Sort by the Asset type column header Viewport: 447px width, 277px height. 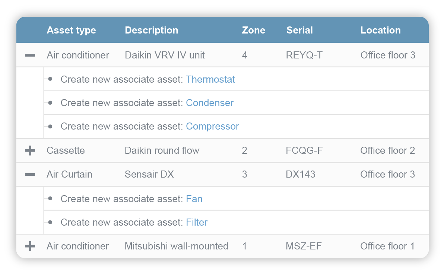pyautogui.click(x=71, y=31)
